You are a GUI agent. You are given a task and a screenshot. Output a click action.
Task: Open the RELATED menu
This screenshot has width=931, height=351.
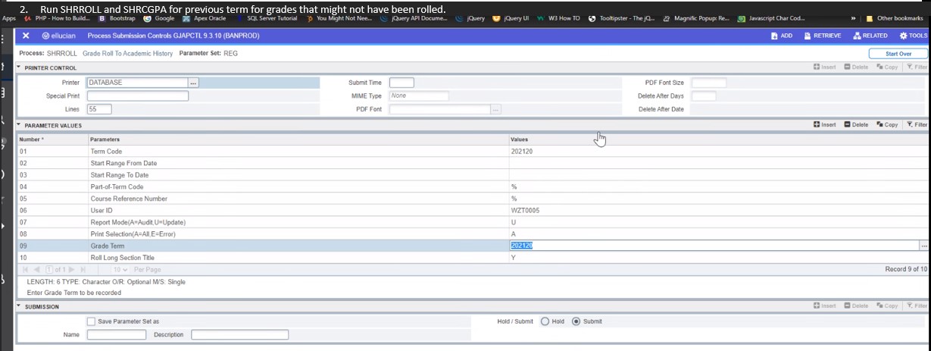(870, 36)
